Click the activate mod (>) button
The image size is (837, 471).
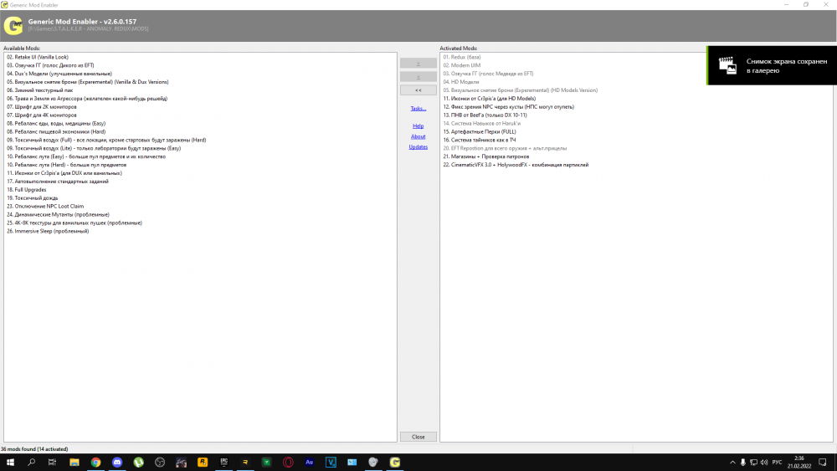tap(418, 63)
